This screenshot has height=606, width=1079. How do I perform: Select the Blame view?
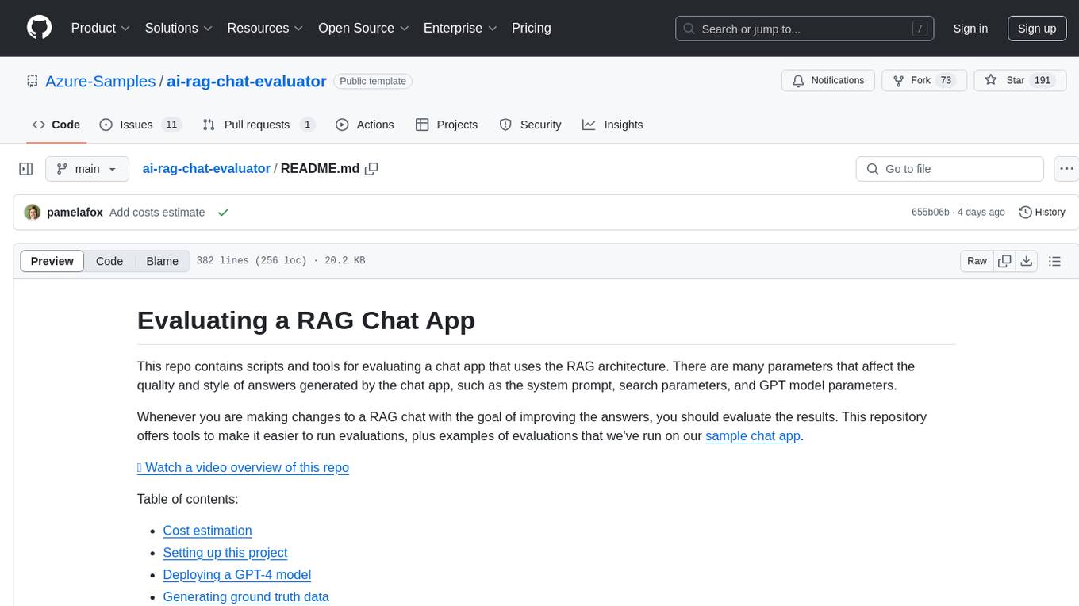pyautogui.click(x=163, y=261)
